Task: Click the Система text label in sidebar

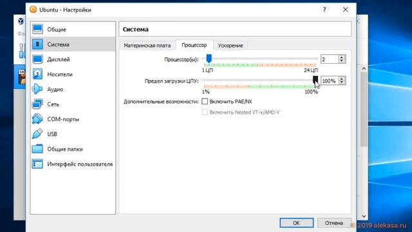Action: tap(58, 44)
